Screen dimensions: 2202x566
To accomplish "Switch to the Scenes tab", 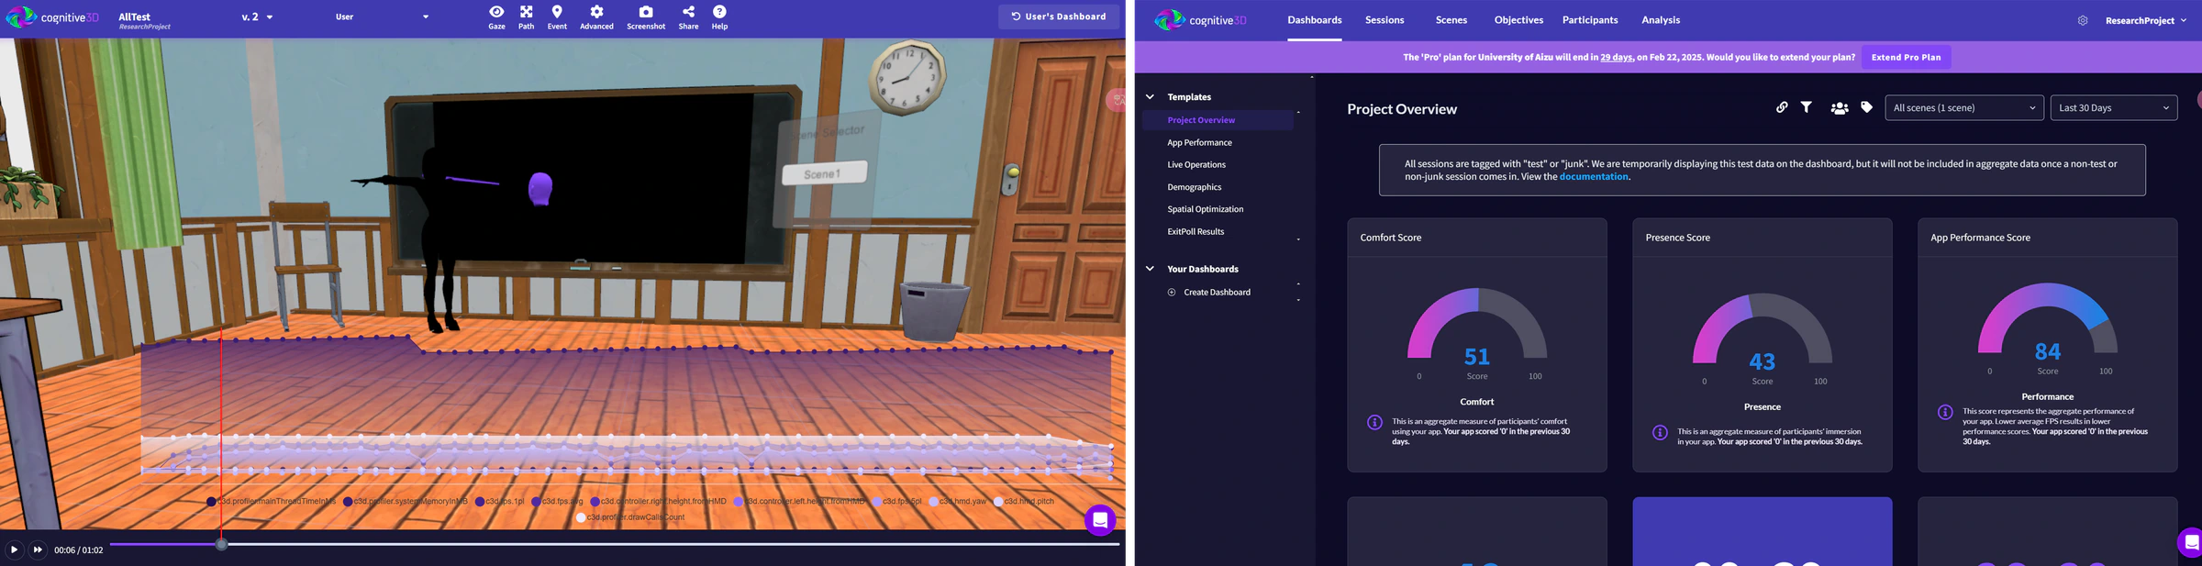I will pyautogui.click(x=1451, y=20).
